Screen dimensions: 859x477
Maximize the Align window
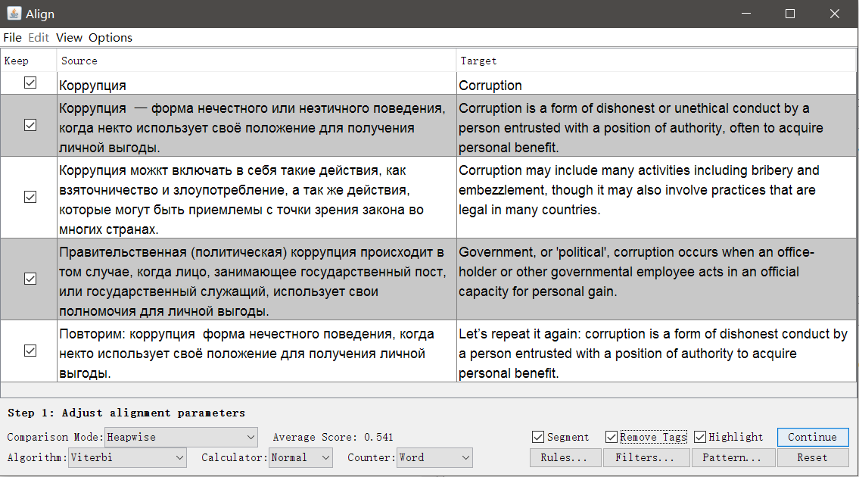coord(790,13)
